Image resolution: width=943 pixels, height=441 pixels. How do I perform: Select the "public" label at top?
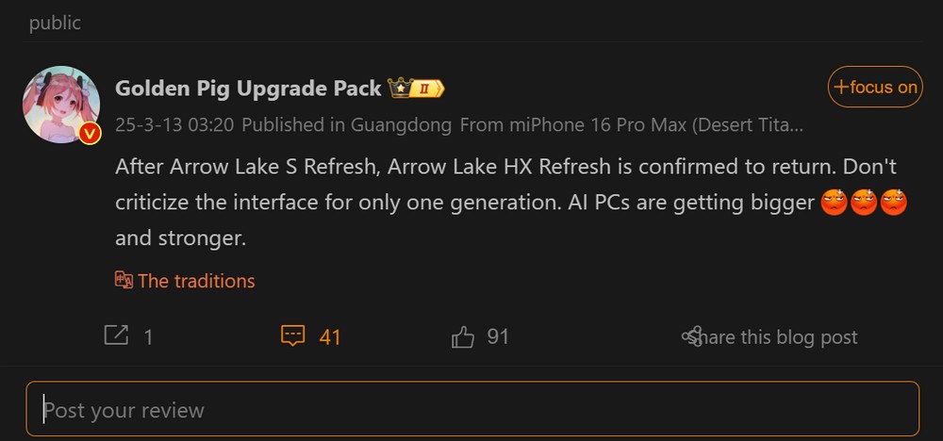point(55,23)
